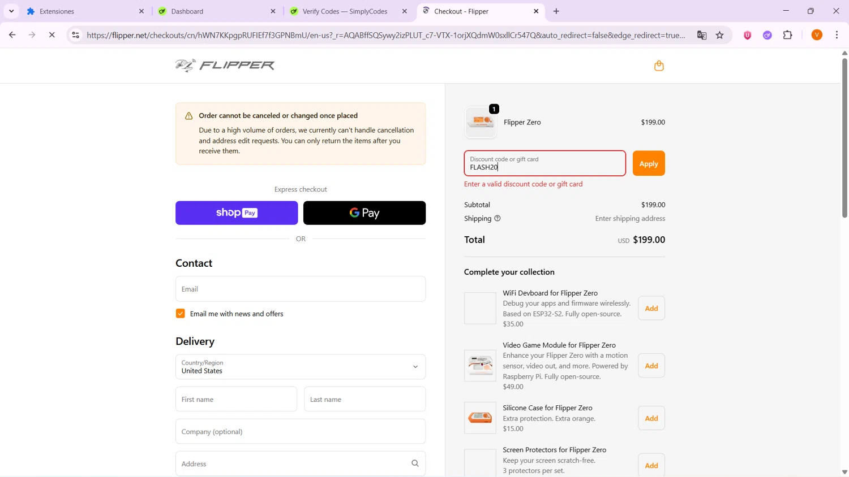View site information icon in address bar
The image size is (849, 477).
point(75,35)
